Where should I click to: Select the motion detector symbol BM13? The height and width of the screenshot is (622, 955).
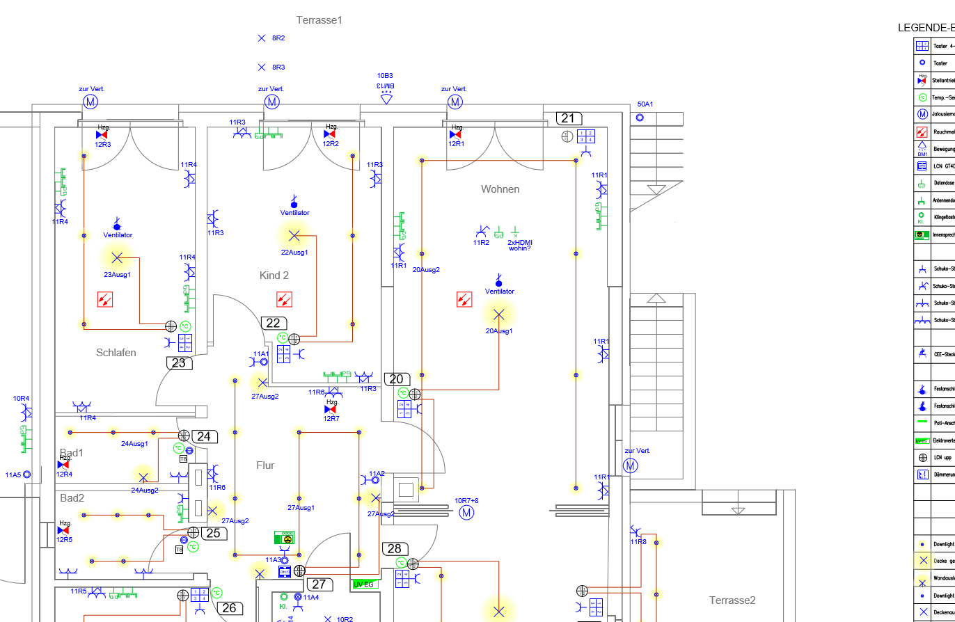point(386,98)
